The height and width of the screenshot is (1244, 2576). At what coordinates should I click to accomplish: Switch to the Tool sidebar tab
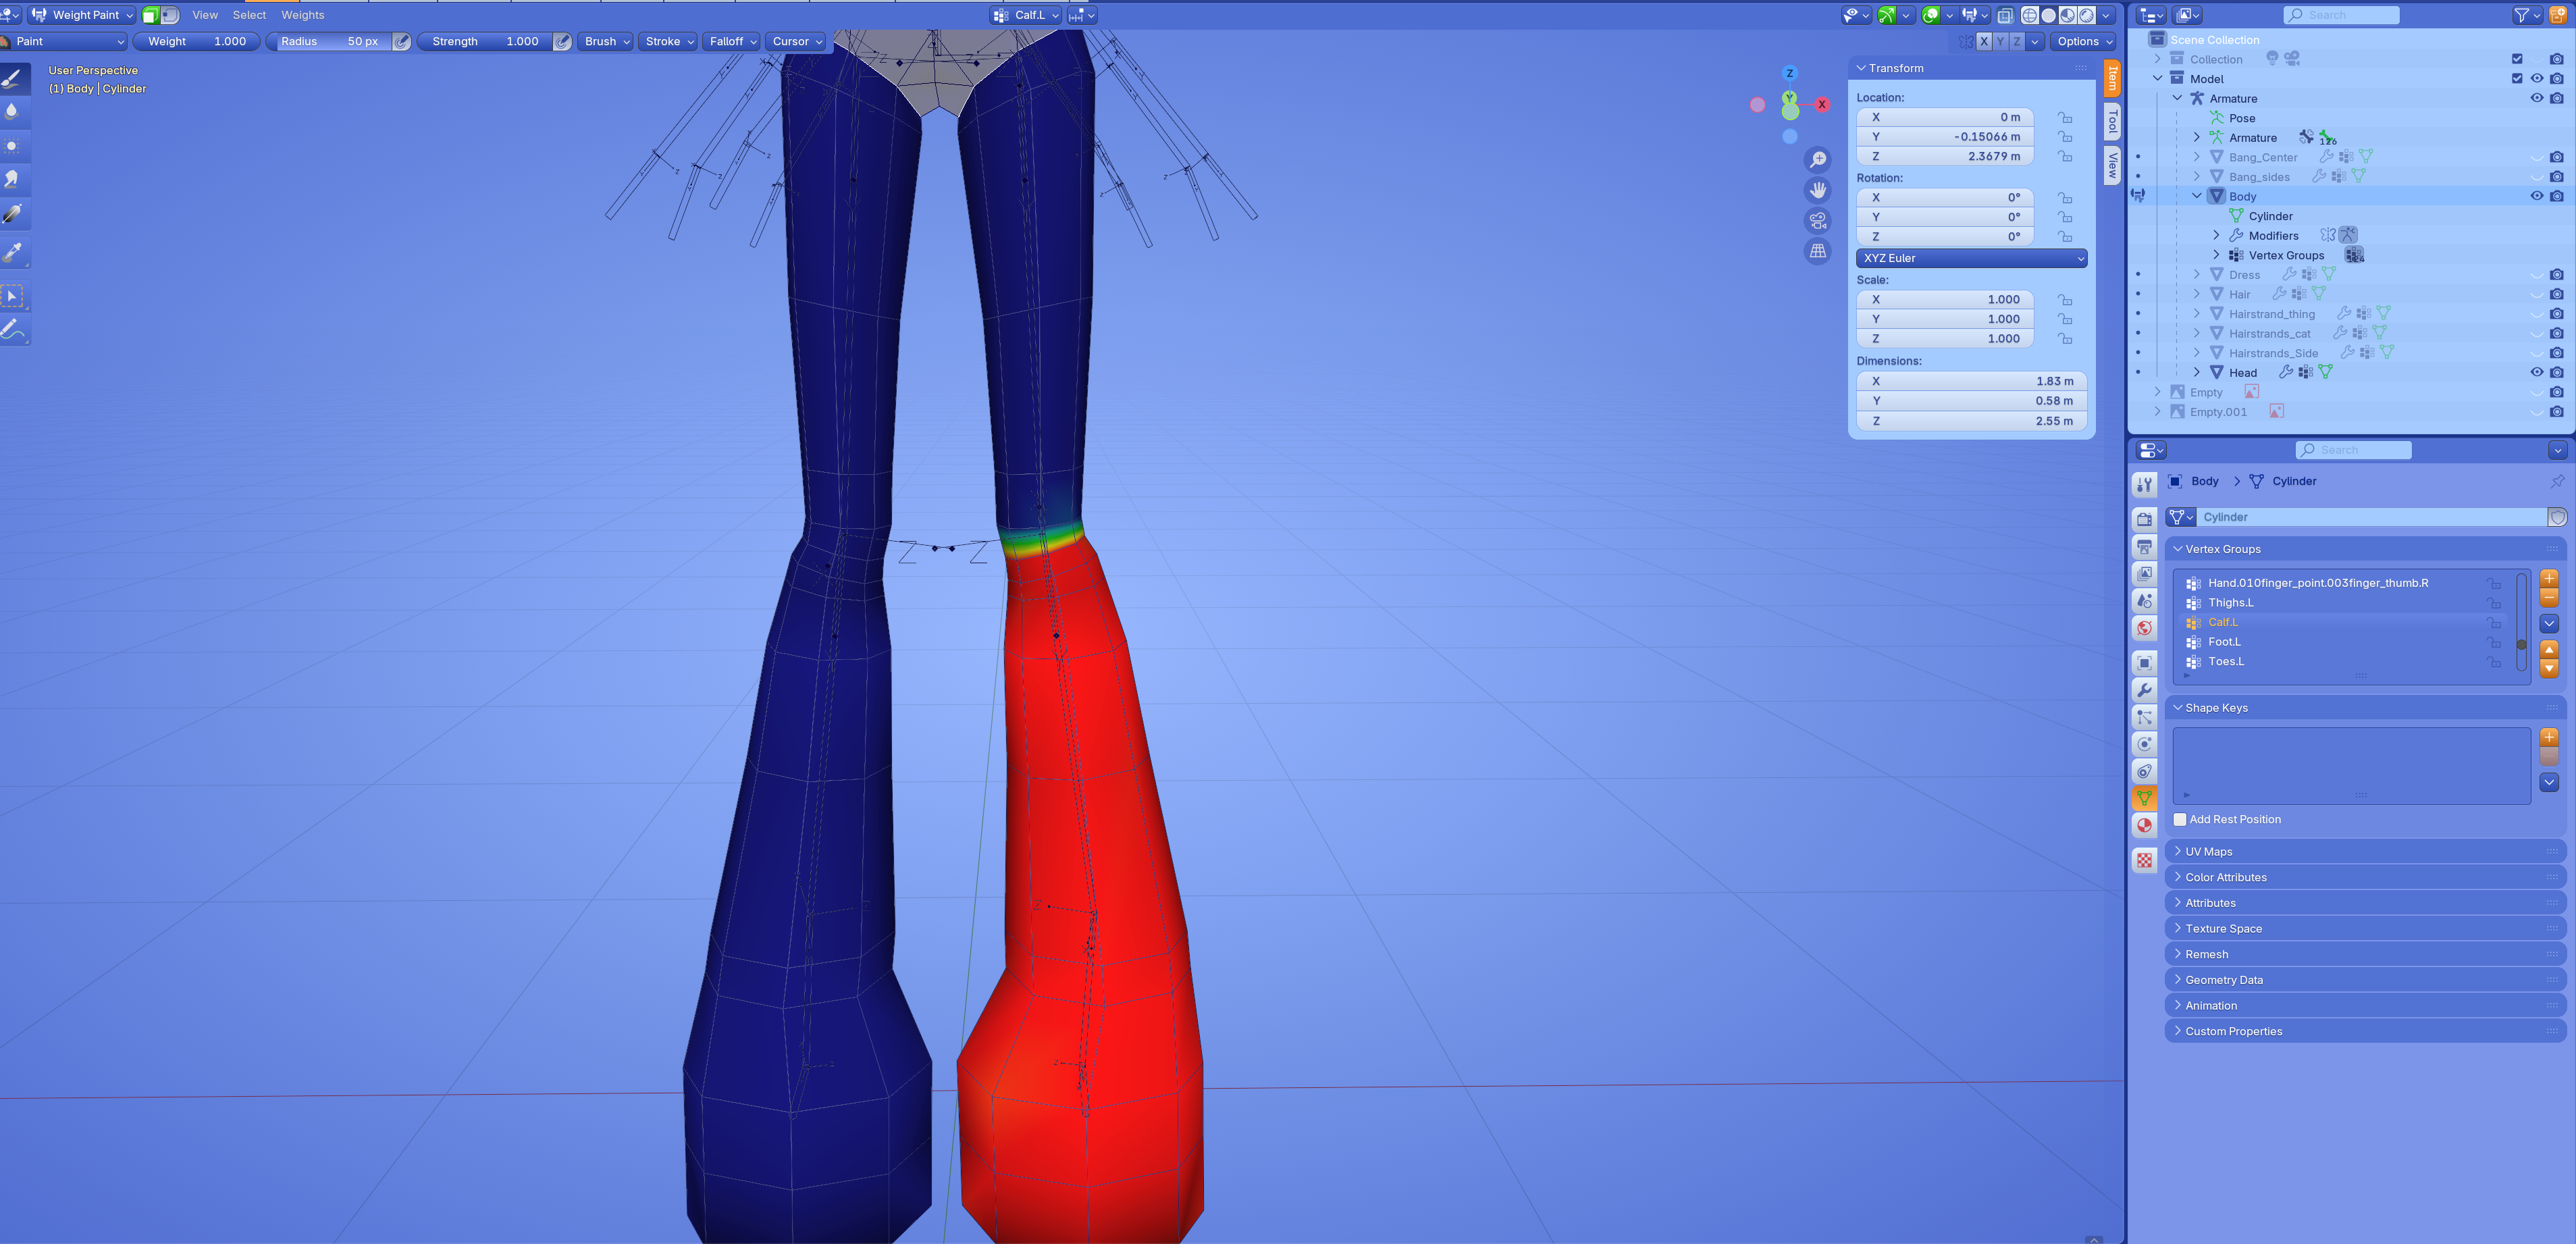2112,121
